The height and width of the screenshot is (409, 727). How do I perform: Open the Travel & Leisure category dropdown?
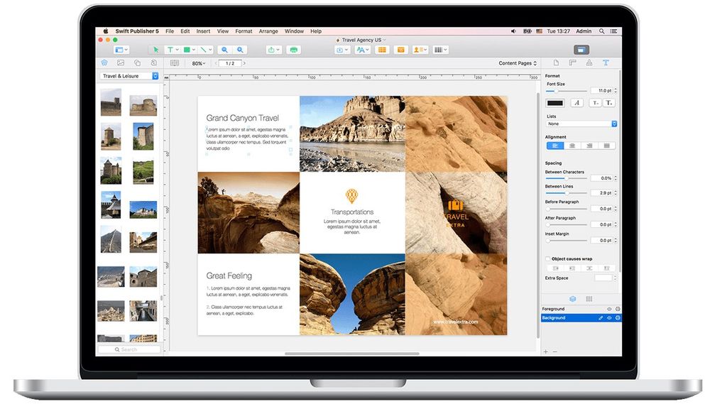(x=128, y=75)
